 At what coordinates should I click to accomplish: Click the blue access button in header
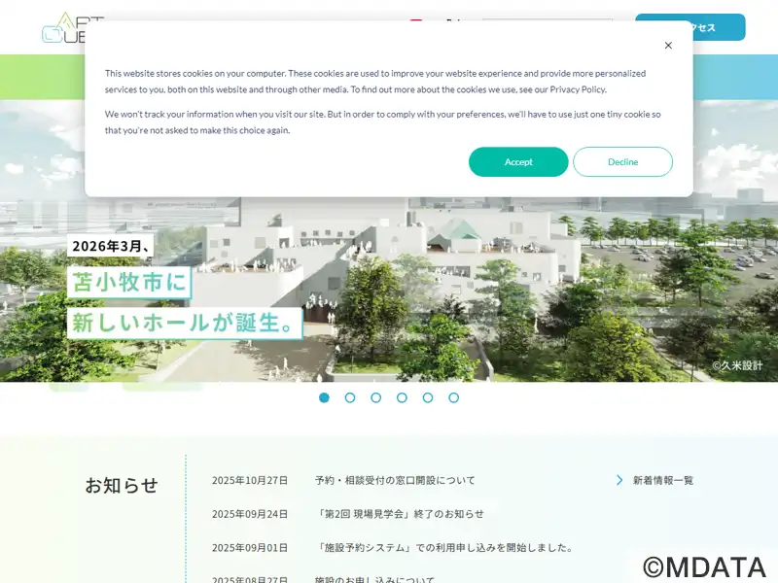pyautogui.click(x=719, y=27)
